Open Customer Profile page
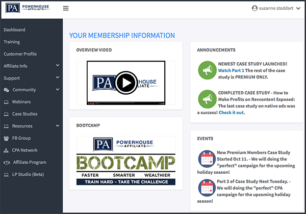 (x=20, y=54)
